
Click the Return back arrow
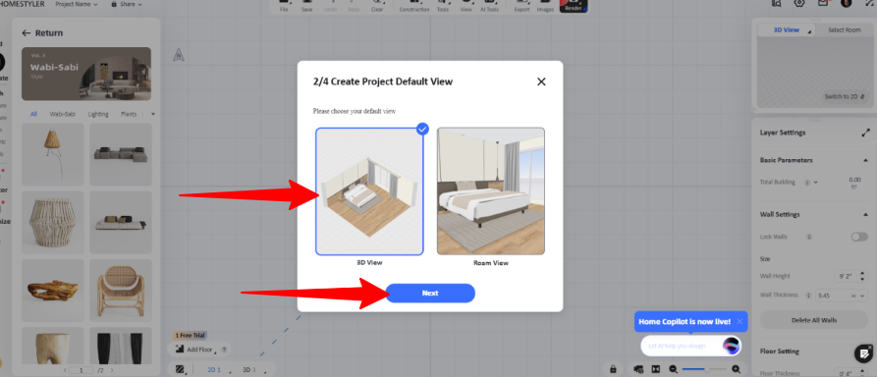(26, 33)
